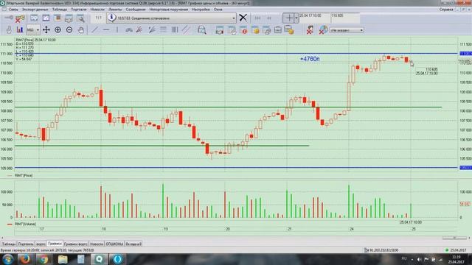
Task: Click the zoom in (plus circle) icon
Action: [58, 29]
